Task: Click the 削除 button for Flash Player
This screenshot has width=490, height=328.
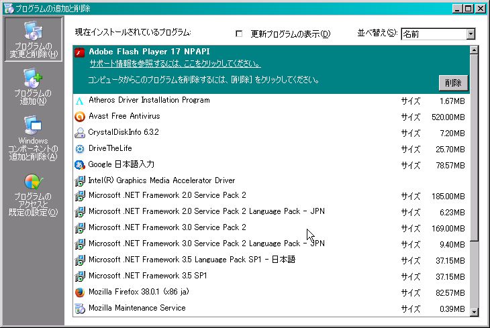Action: click(x=453, y=83)
